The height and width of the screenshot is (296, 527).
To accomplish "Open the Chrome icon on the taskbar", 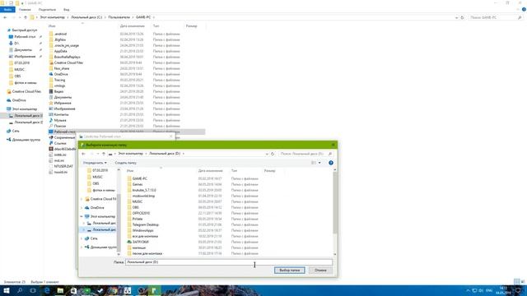I will 114,290.
